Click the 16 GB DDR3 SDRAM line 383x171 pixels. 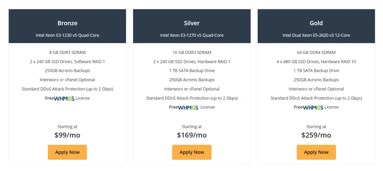[x=192, y=52]
